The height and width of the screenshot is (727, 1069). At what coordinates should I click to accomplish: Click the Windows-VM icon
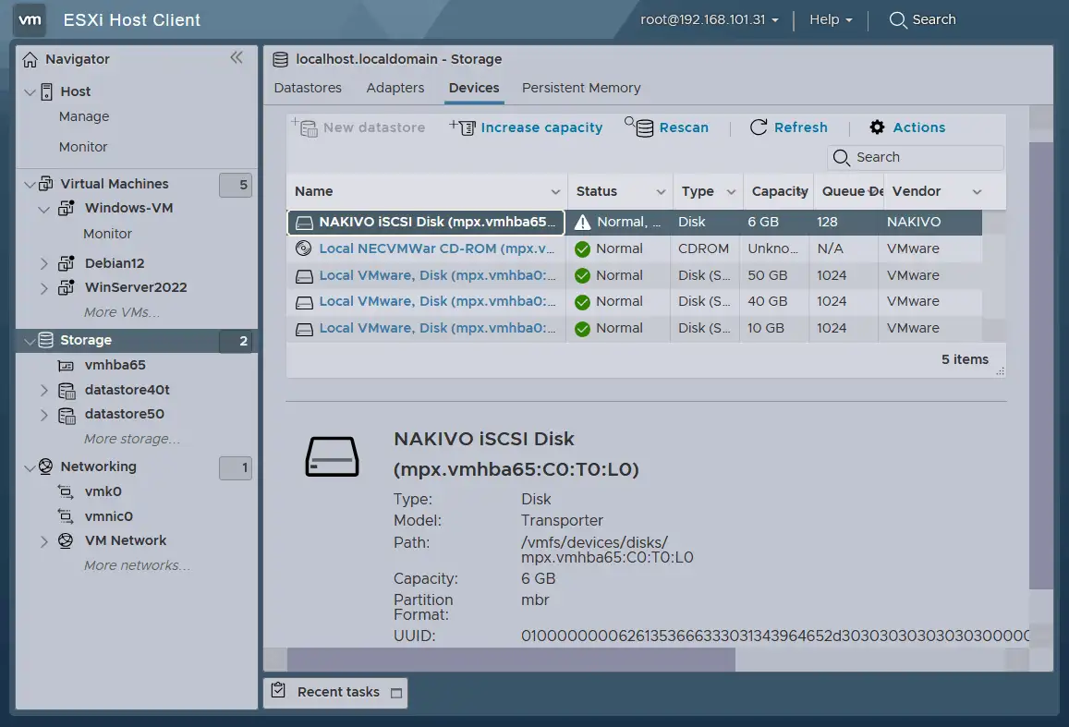pos(67,208)
